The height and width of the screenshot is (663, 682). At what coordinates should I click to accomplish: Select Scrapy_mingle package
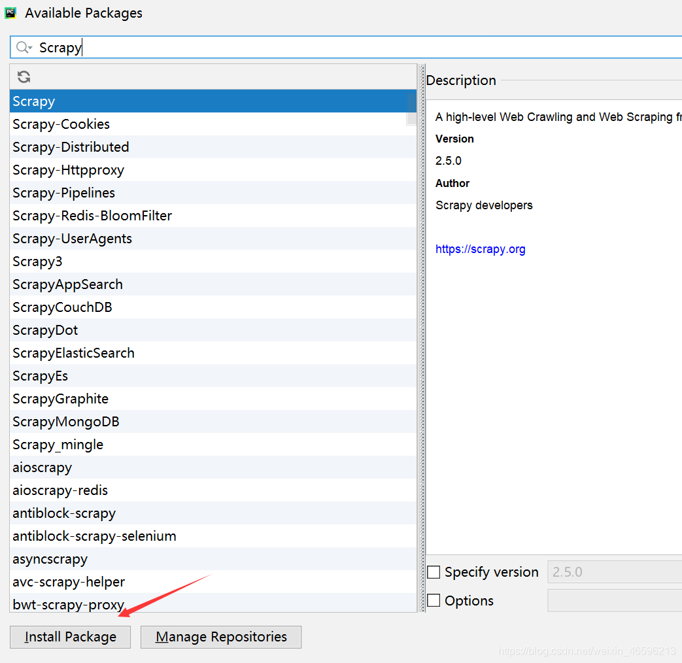[213, 445]
